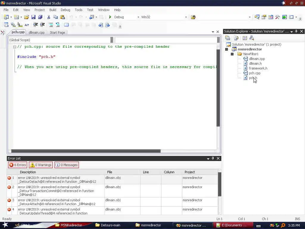This screenshot has width=305, height=229.
Task: Click the Increase Line Indent icon
Action: (42, 25)
